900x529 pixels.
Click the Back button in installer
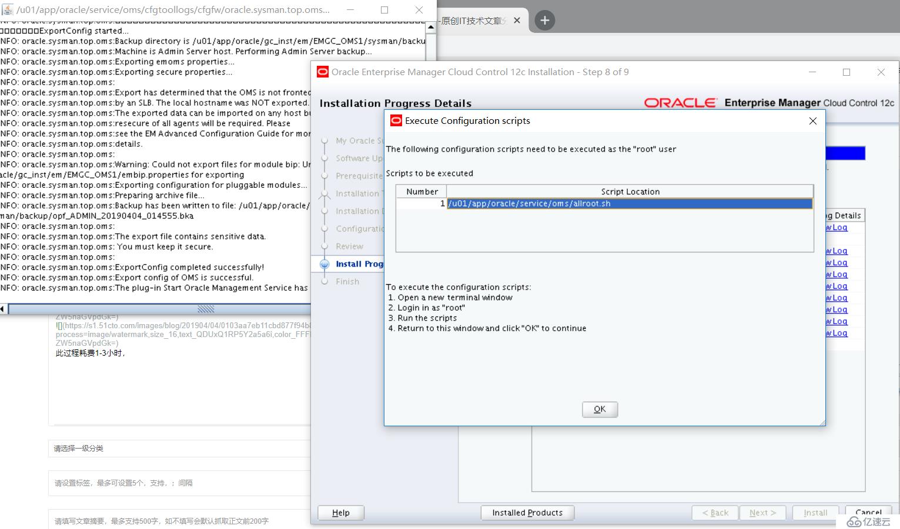715,513
